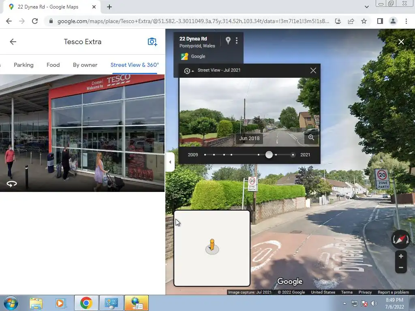The height and width of the screenshot is (311, 415).
Task: Click the Google attribution link in the address card
Action: tap(198, 56)
